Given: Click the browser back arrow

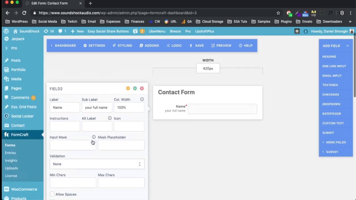Looking at the screenshot, I should point(8,13).
